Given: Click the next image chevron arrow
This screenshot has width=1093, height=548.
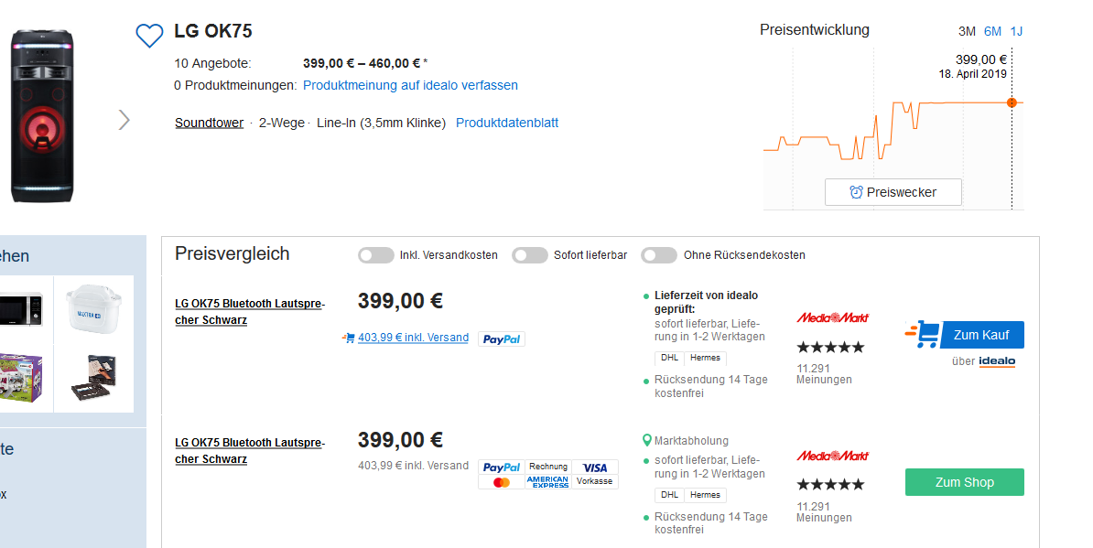Looking at the screenshot, I should pos(124,120).
